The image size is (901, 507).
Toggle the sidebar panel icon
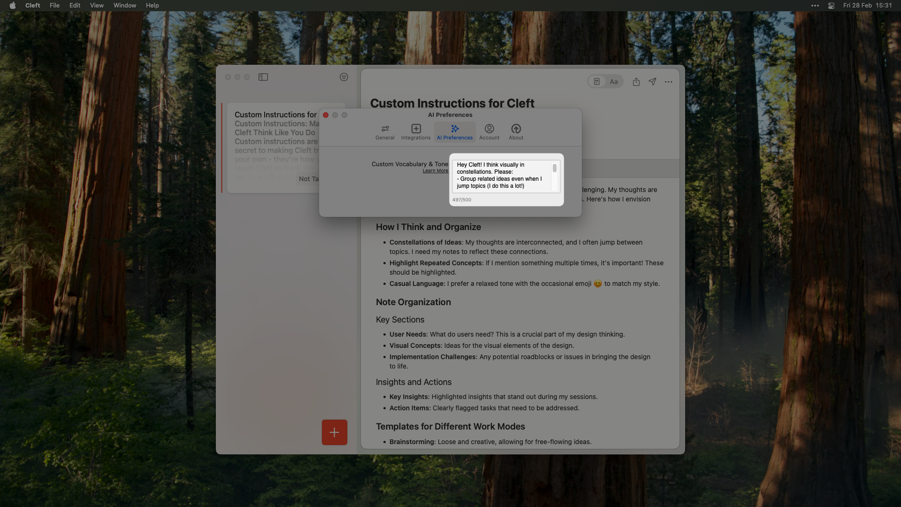coord(263,77)
